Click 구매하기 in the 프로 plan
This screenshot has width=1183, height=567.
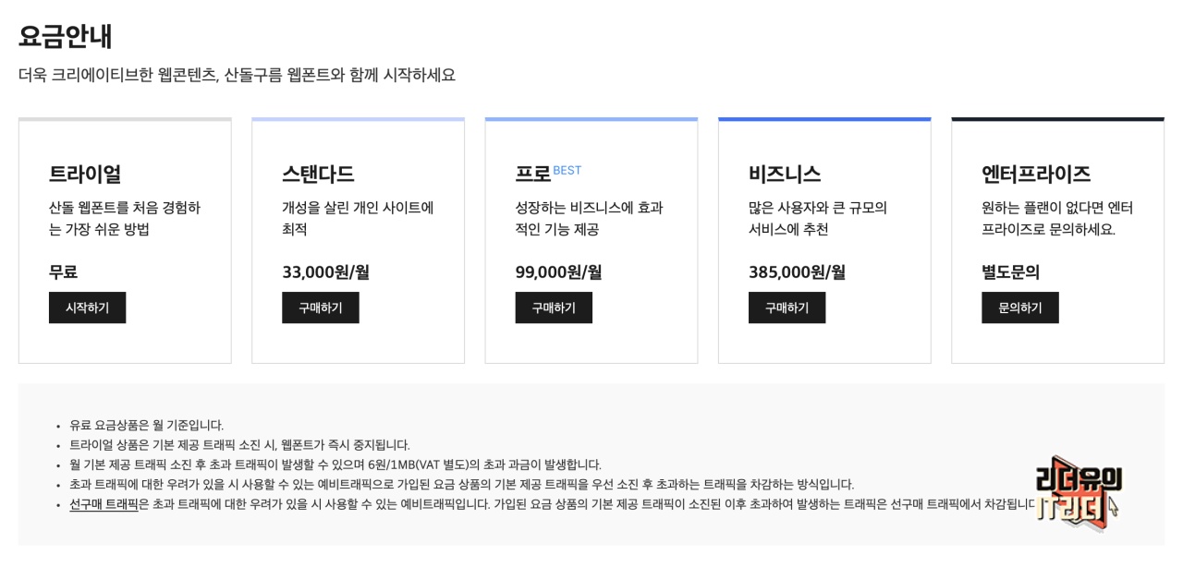point(554,308)
